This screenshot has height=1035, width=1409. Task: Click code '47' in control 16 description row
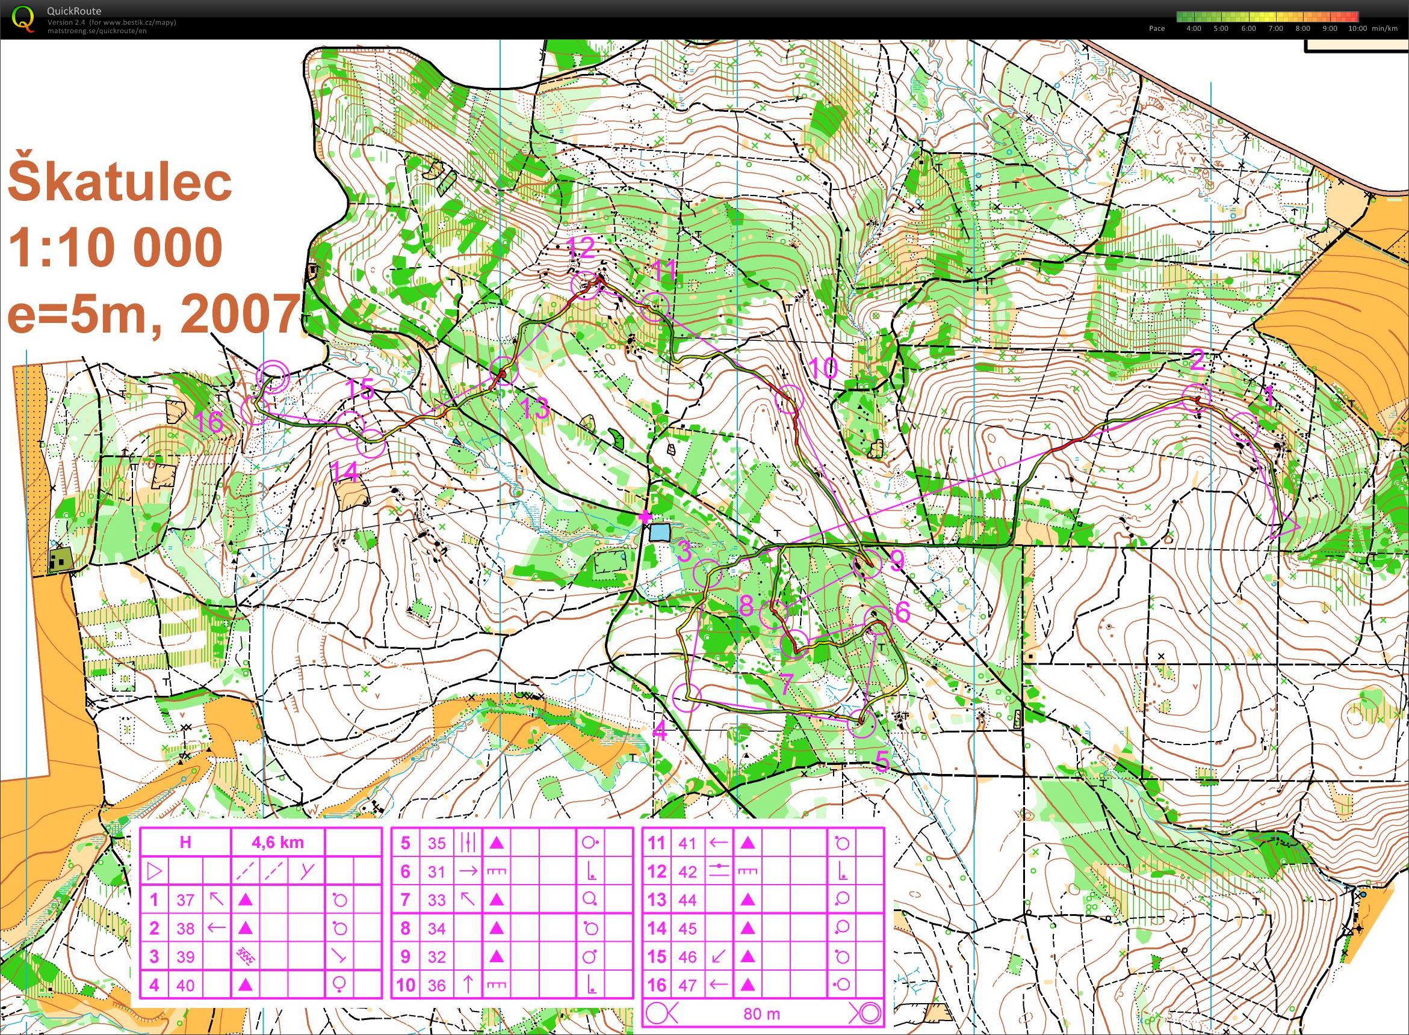(687, 986)
